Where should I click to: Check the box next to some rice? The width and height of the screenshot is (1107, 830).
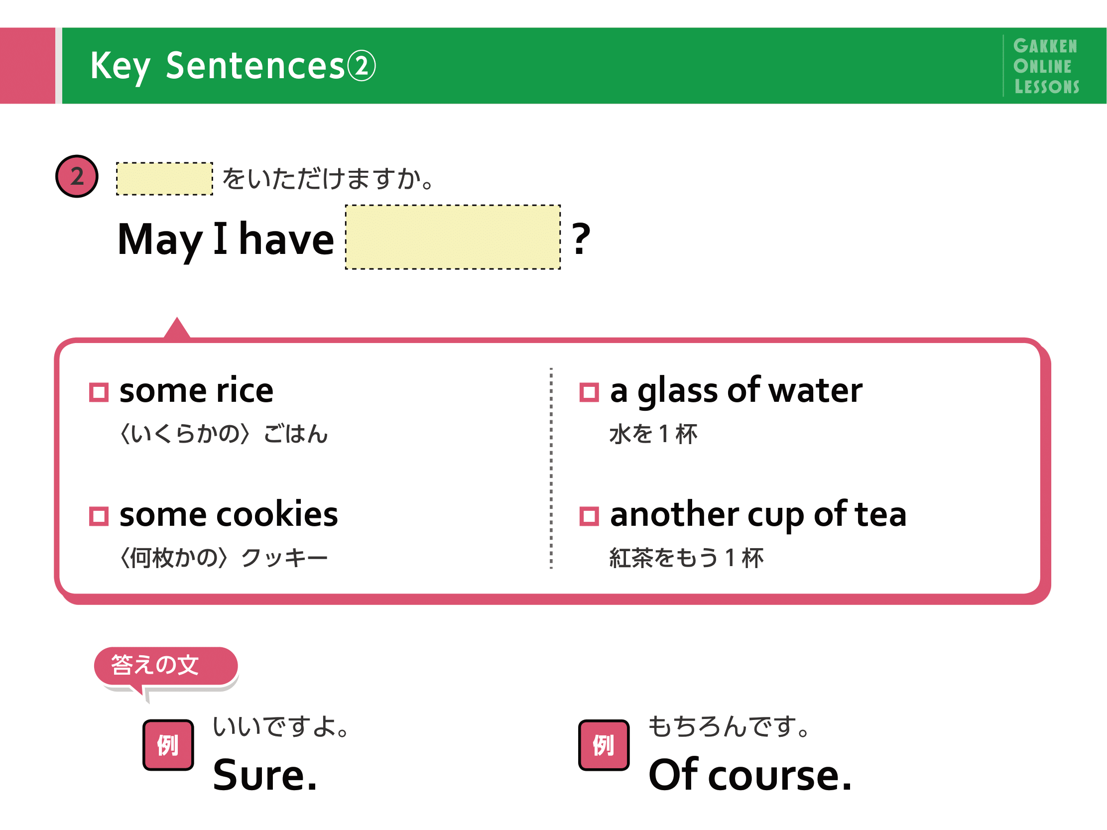click(x=99, y=392)
